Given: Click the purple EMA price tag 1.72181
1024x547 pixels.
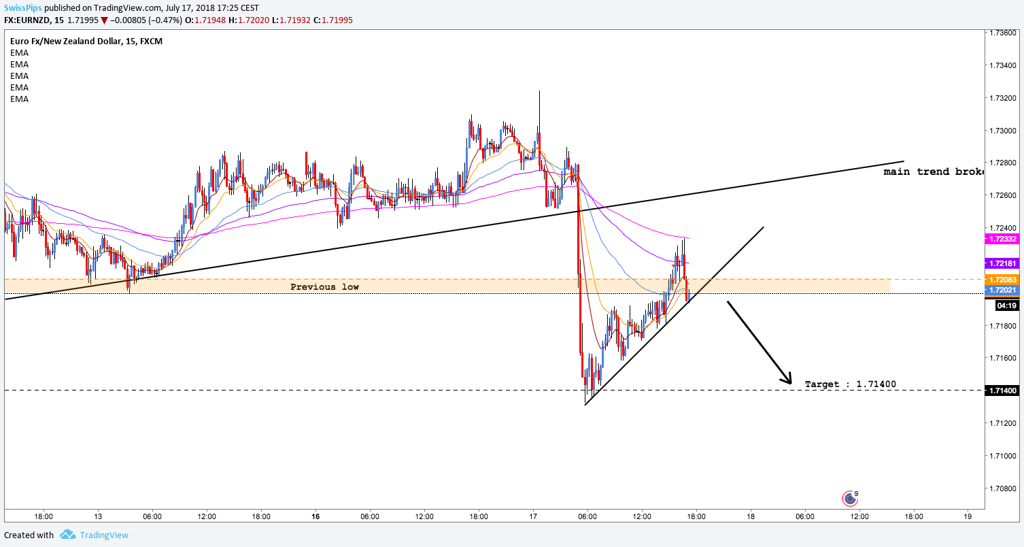Looking at the screenshot, I should [x=1001, y=263].
